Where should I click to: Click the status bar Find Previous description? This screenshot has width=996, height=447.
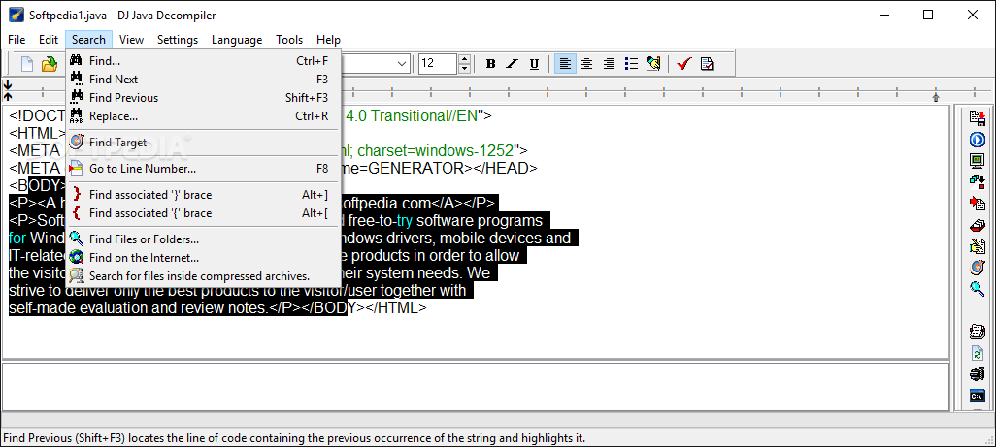tap(294, 438)
